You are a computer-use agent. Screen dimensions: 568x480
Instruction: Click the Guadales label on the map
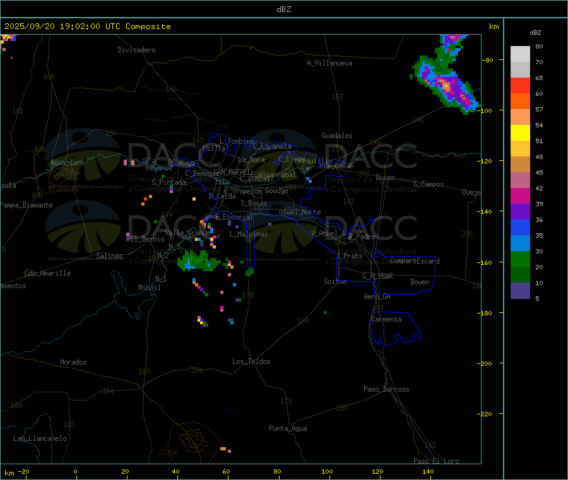[337, 136]
